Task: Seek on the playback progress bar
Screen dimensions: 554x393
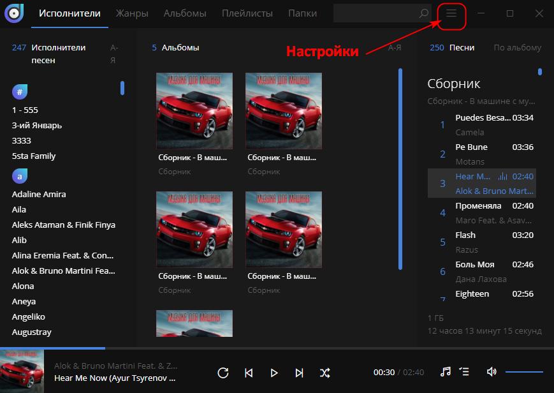Action: (x=277, y=348)
